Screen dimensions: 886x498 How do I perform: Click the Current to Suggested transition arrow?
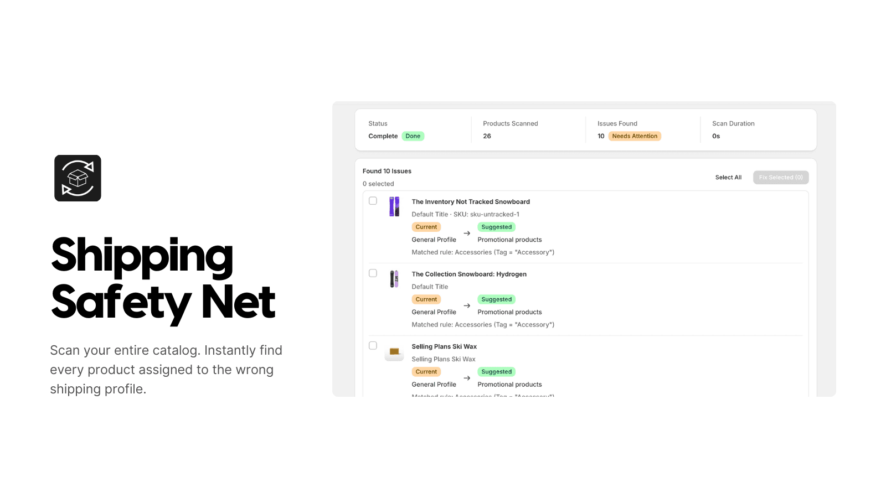466,233
